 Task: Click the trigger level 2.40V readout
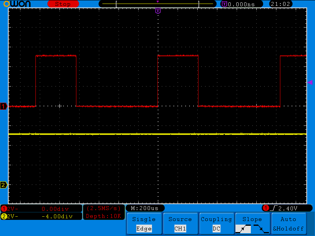[x=288, y=208]
